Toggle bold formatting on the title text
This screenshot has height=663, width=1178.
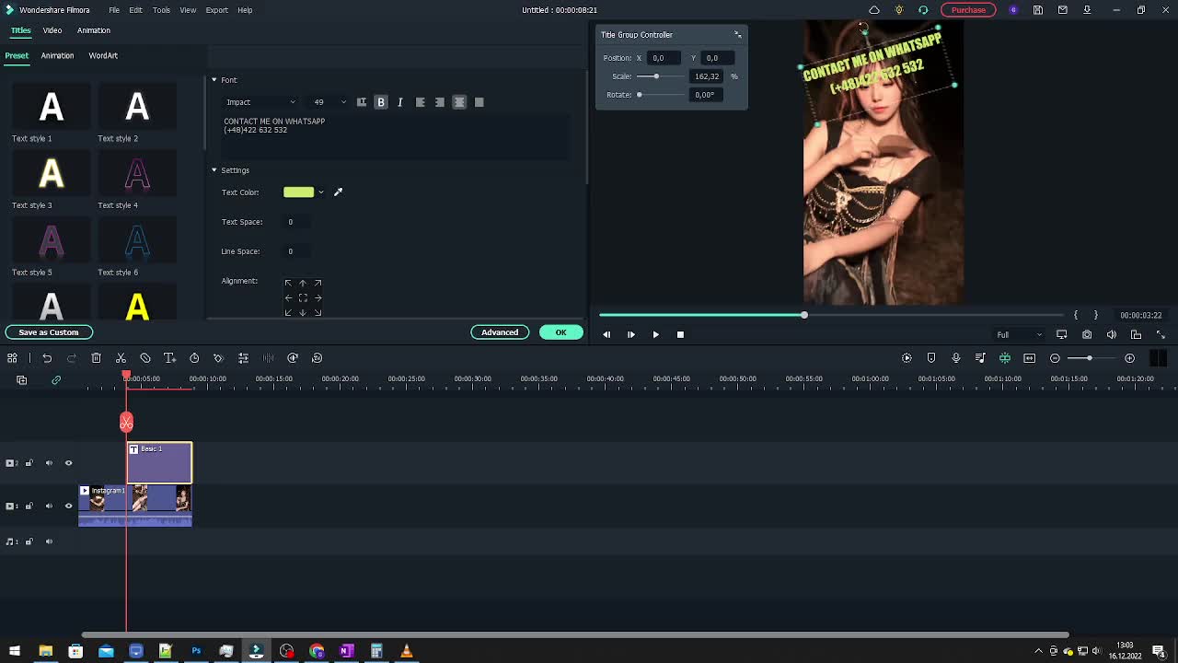[x=380, y=101]
